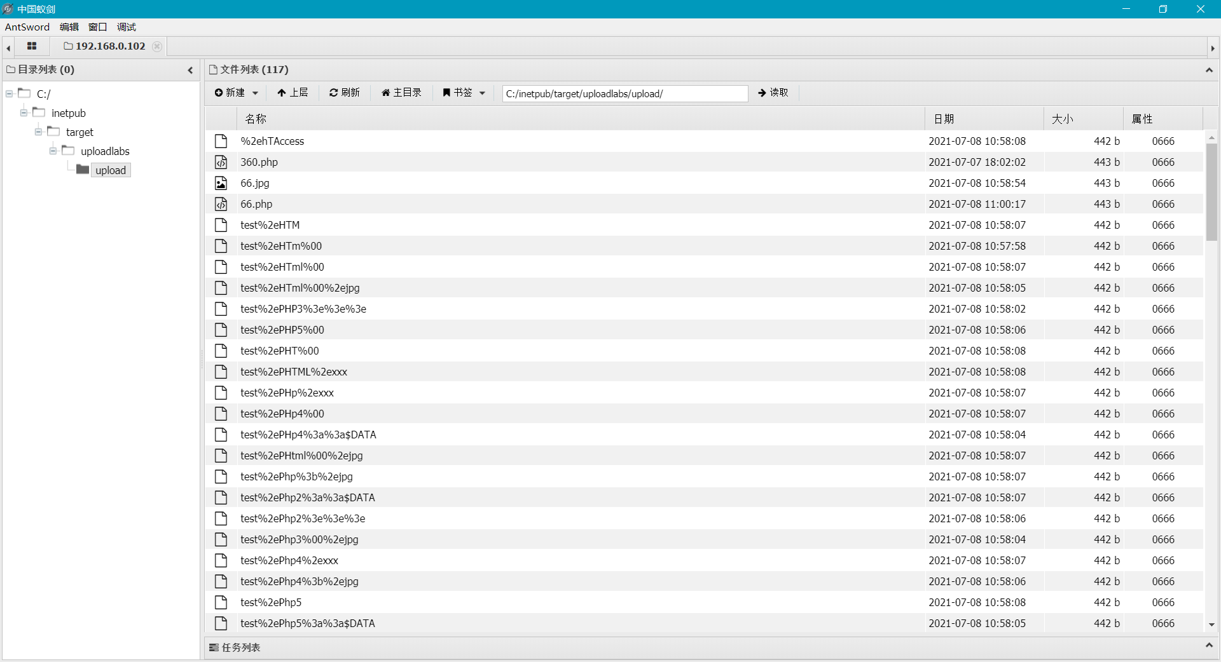1221x662 pixels.
Task: Click the grid icon left of the tab bar
Action: click(x=31, y=46)
